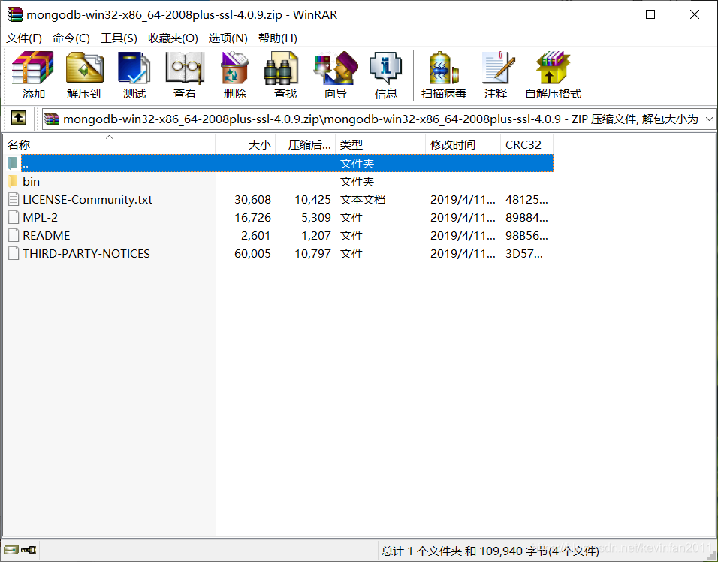This screenshot has height=562, width=718.
Task: Close the WinRAR window
Action: (x=694, y=14)
